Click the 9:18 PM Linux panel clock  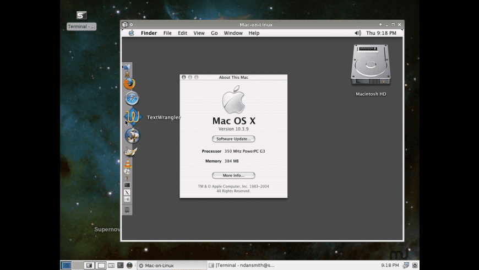(x=390, y=266)
